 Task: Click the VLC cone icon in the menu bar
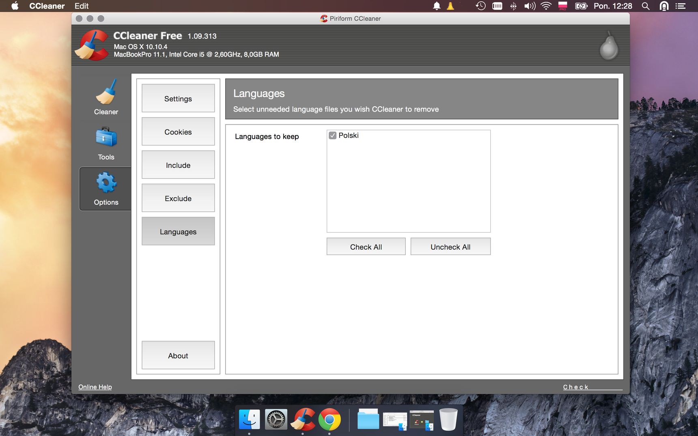(450, 6)
